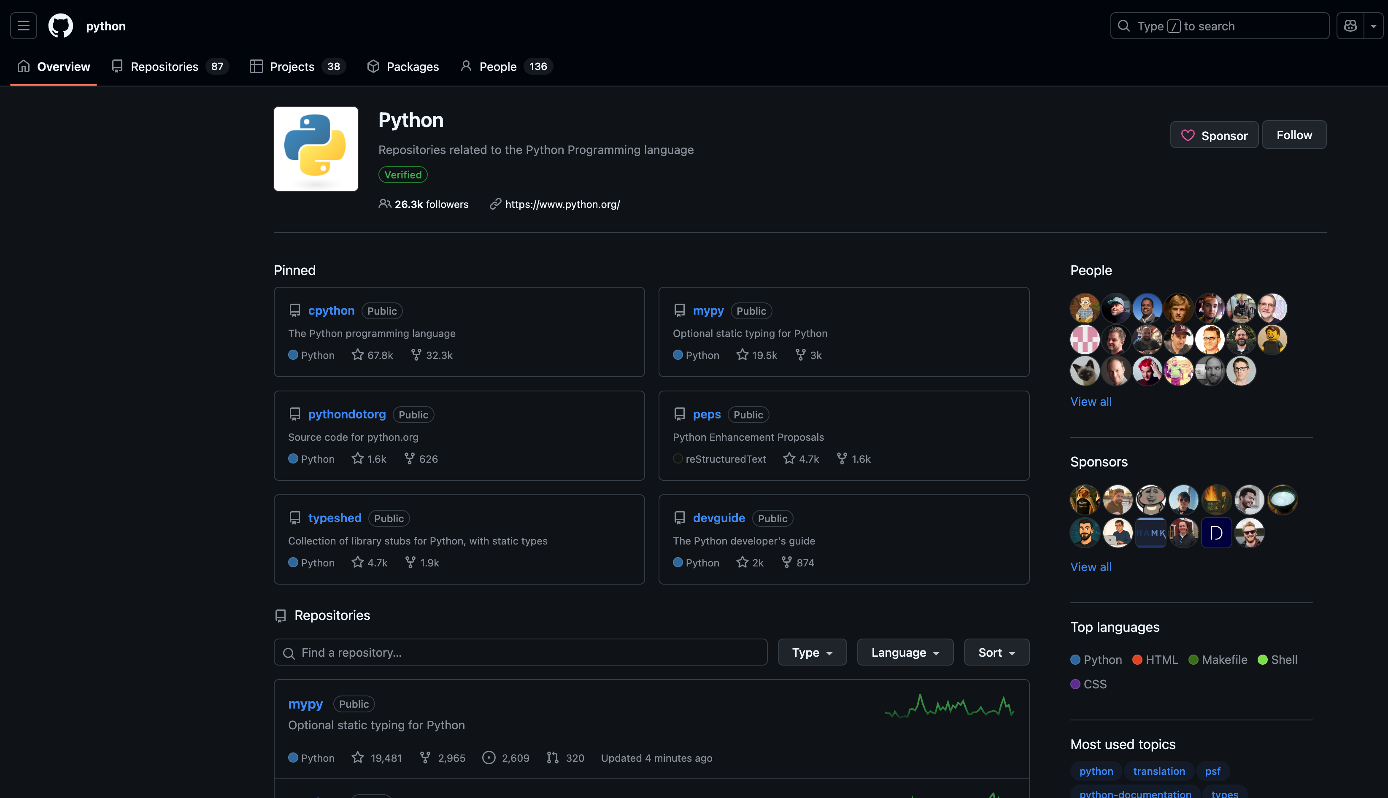Screen dimensions: 1388x798
Task: Click typeshed's 4.7k star icon
Action: [358, 562]
